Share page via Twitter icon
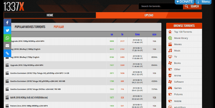This screenshot has width=215, height=108. 7,30
